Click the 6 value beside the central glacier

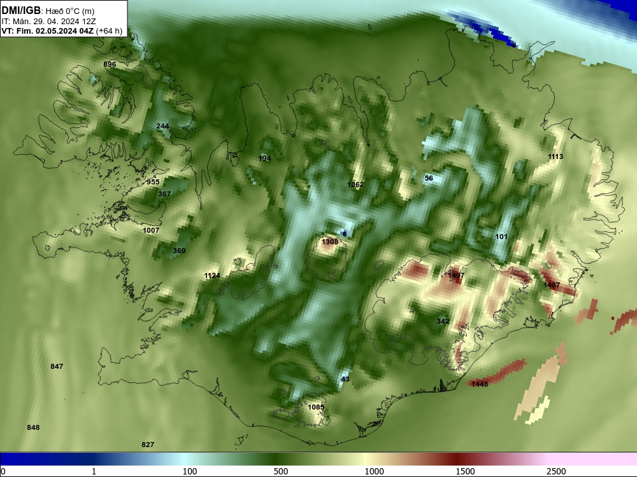(x=345, y=234)
